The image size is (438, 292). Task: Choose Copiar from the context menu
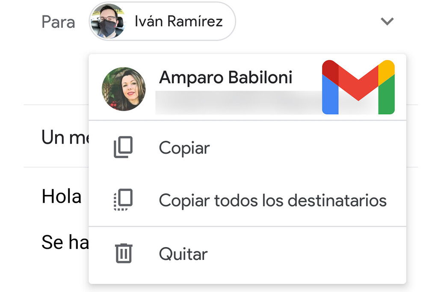click(184, 147)
